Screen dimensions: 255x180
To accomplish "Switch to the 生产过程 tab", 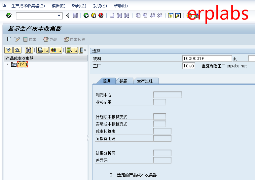I will click(145, 81).
